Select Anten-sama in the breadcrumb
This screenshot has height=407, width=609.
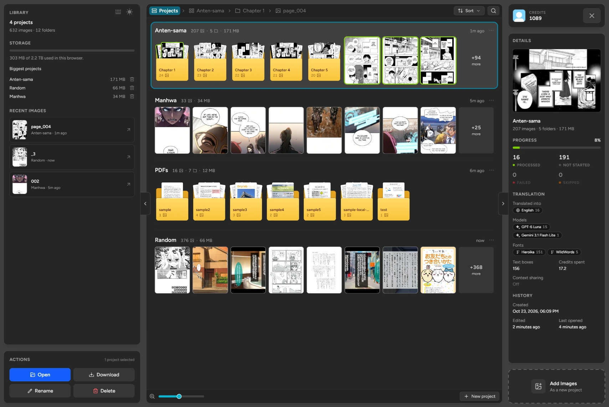pyautogui.click(x=206, y=11)
